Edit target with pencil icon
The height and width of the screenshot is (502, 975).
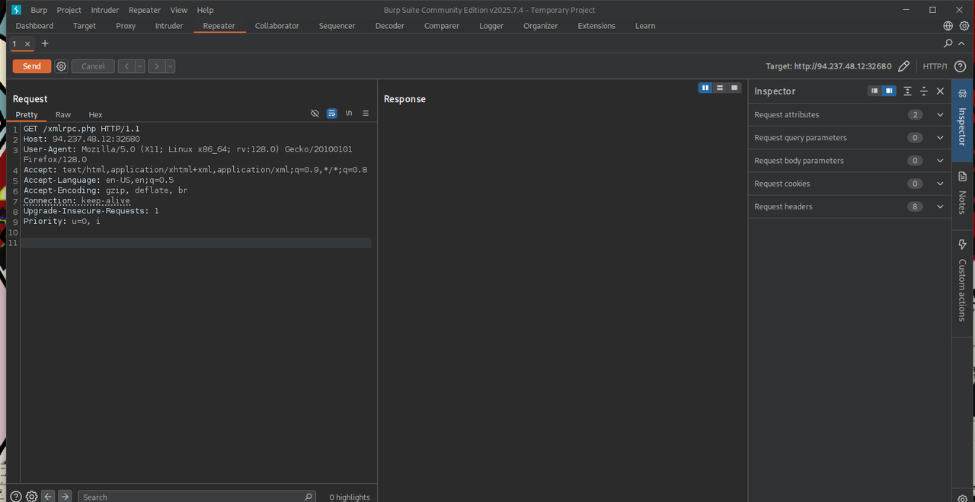tap(903, 66)
